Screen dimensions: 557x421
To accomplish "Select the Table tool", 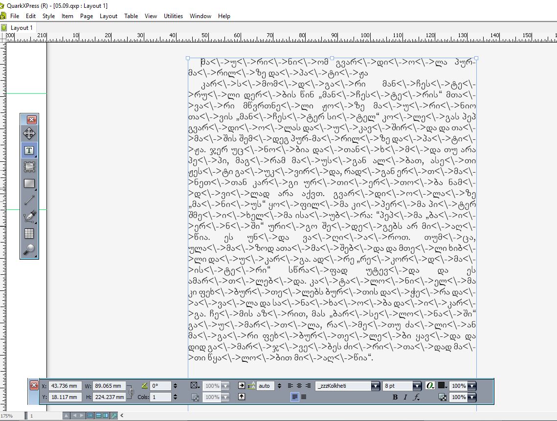I will point(29,233).
